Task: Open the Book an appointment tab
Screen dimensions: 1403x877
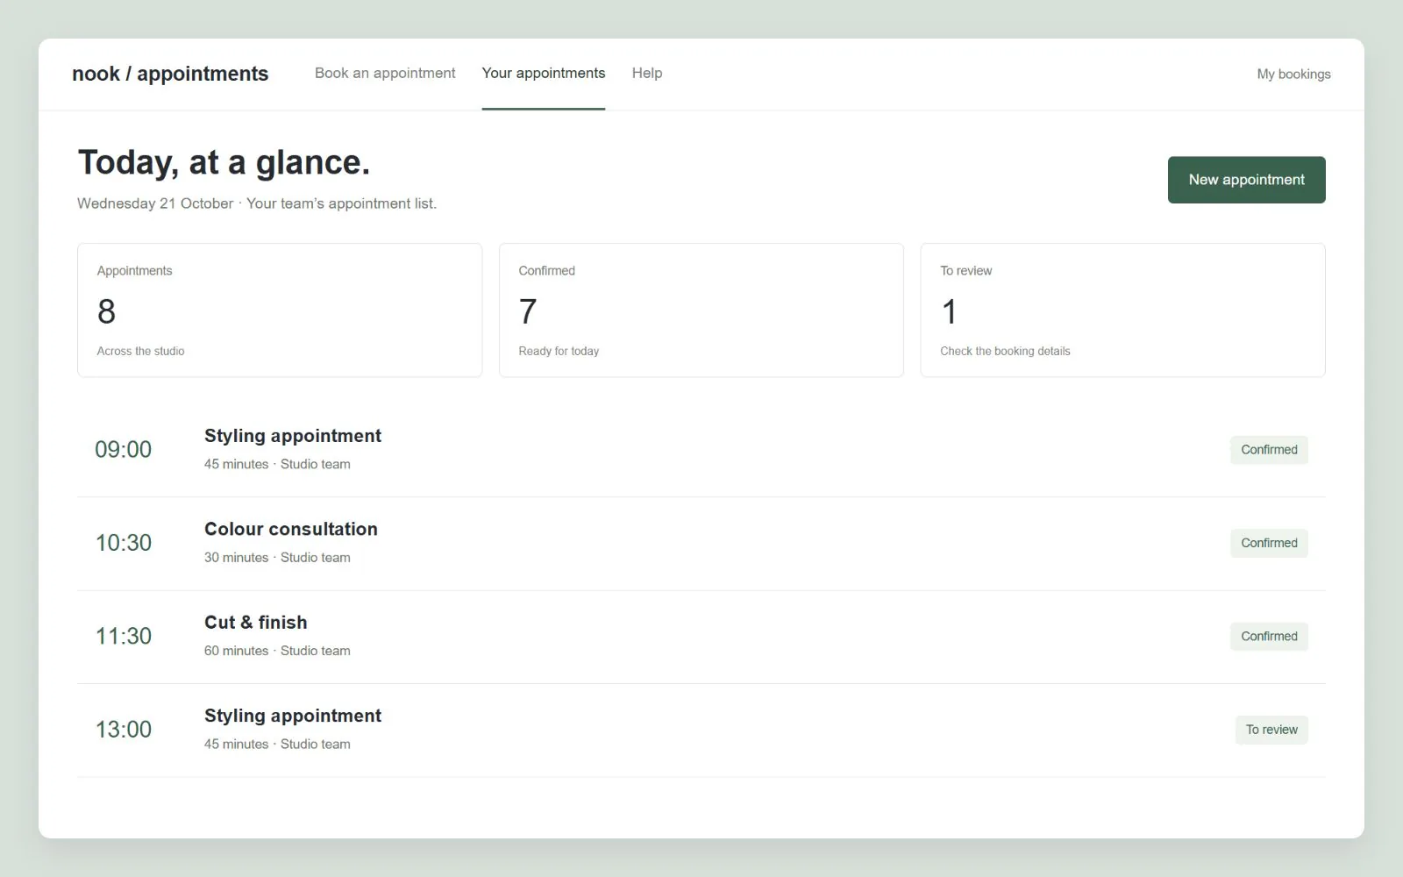Action: tap(385, 74)
